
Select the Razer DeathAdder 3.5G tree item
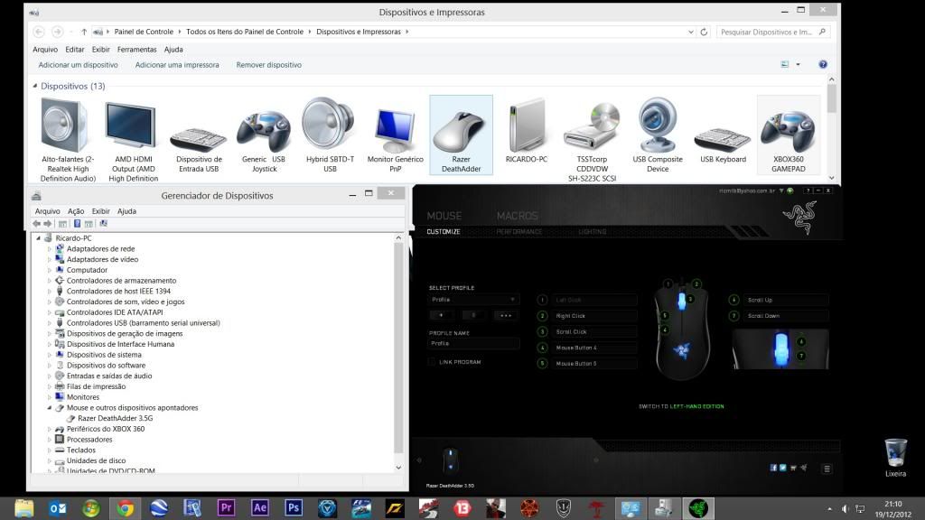[x=115, y=418]
